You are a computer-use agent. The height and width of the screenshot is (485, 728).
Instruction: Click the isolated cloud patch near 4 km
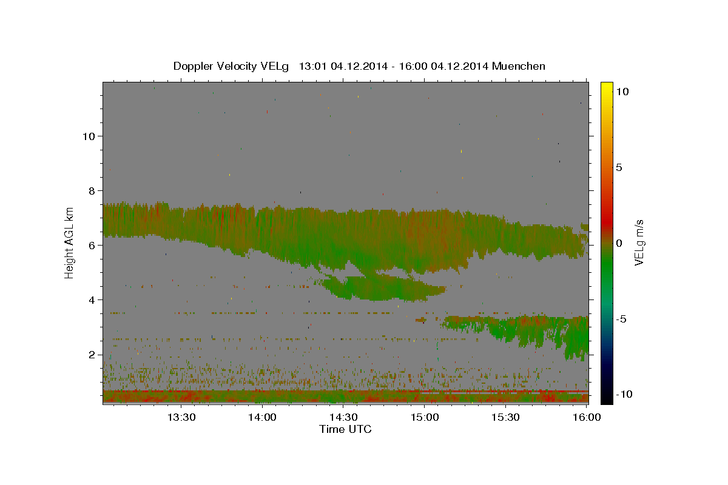pos(382,287)
